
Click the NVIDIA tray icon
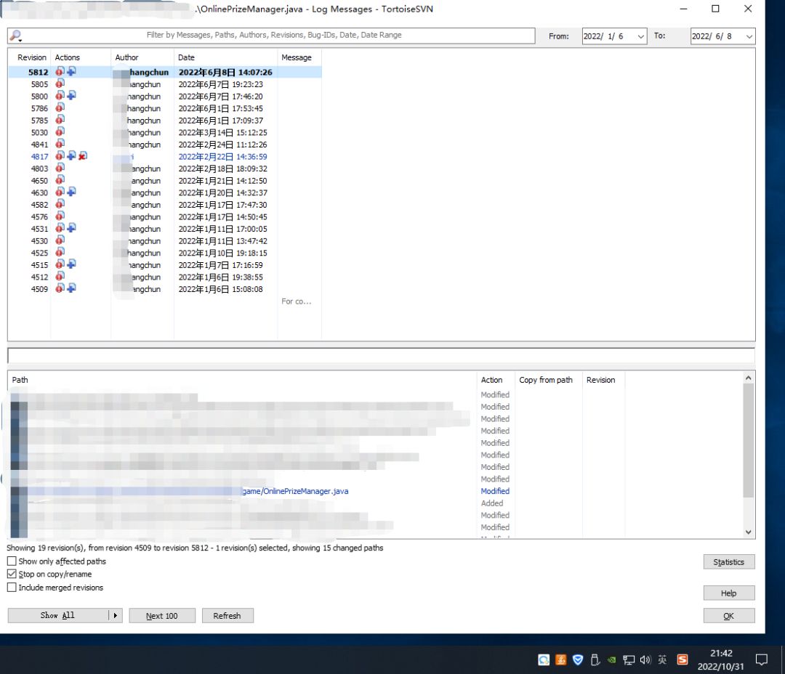[612, 660]
